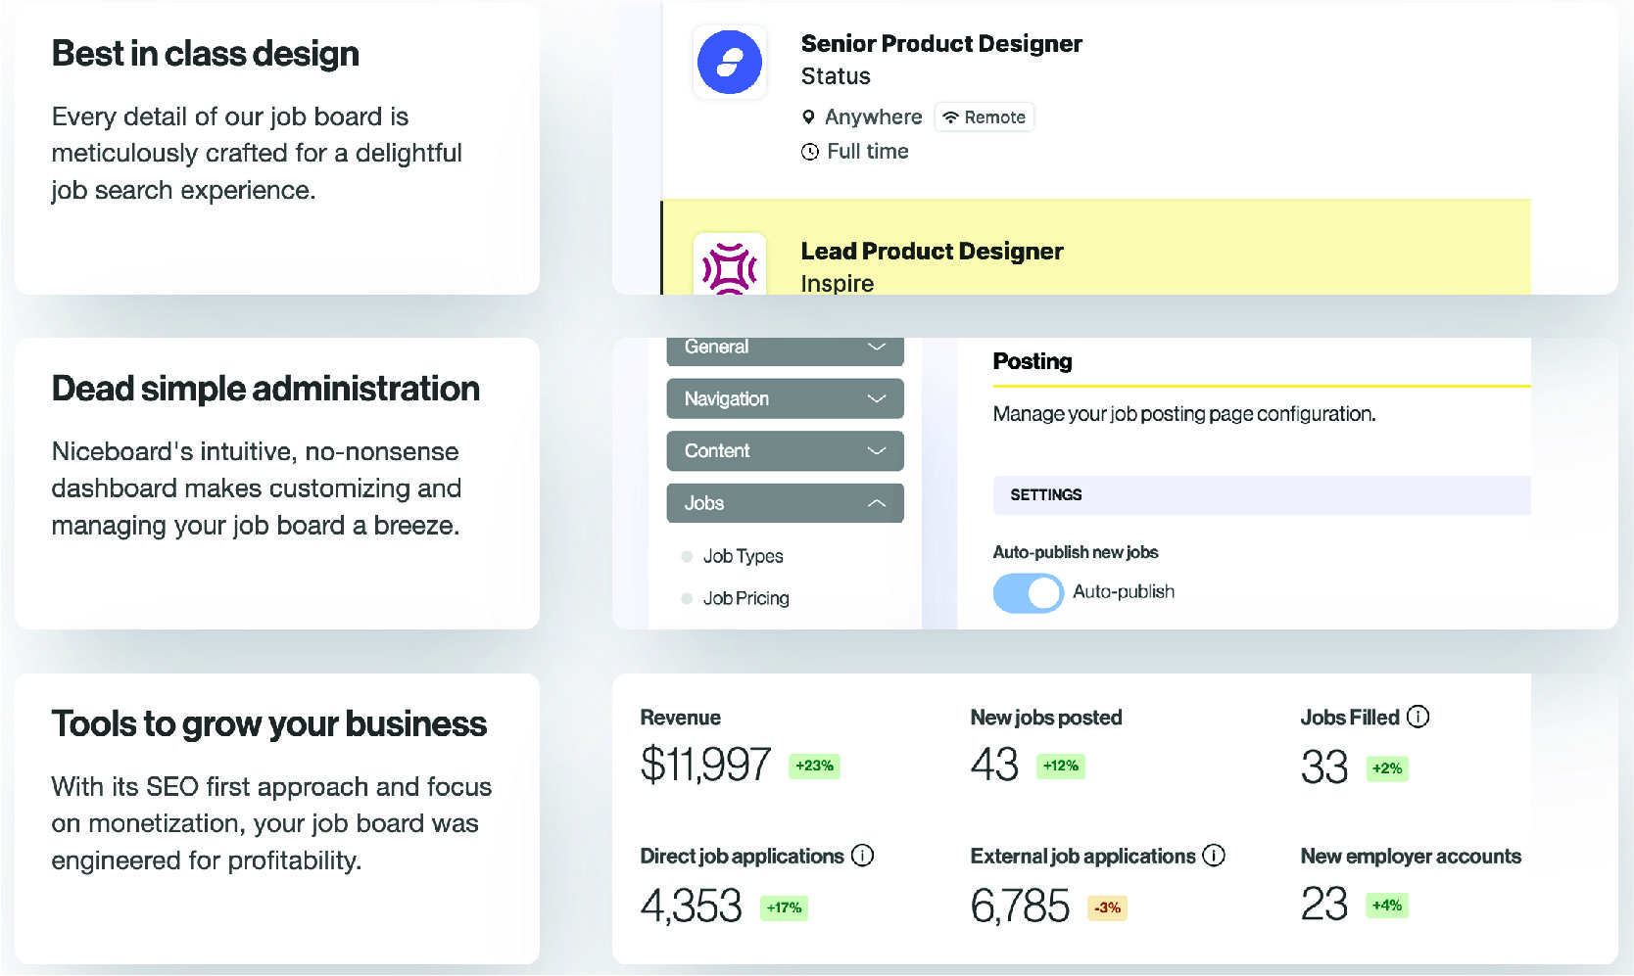Screen dimensions: 1634x976
Task: Collapse the Jobs section chevron
Action: tap(876, 502)
